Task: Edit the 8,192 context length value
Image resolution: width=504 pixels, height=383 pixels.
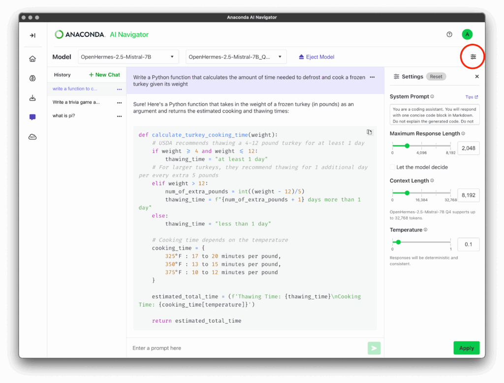Action: (469, 195)
